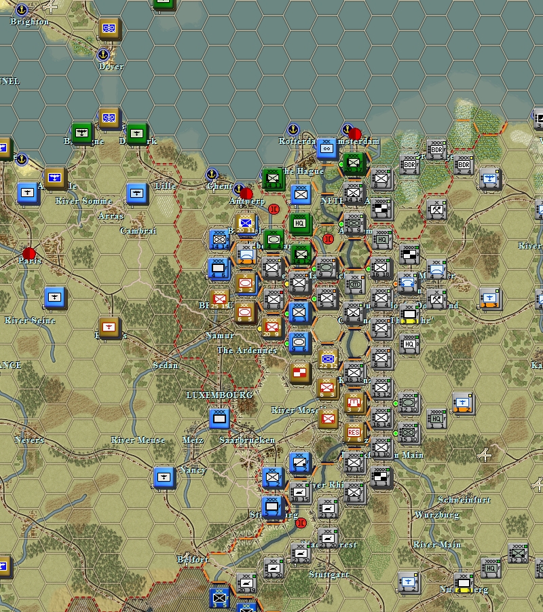Image resolution: width=543 pixels, height=612 pixels.
Task: Select blue XXX unit near Luxembourg label
Action: tap(219, 419)
